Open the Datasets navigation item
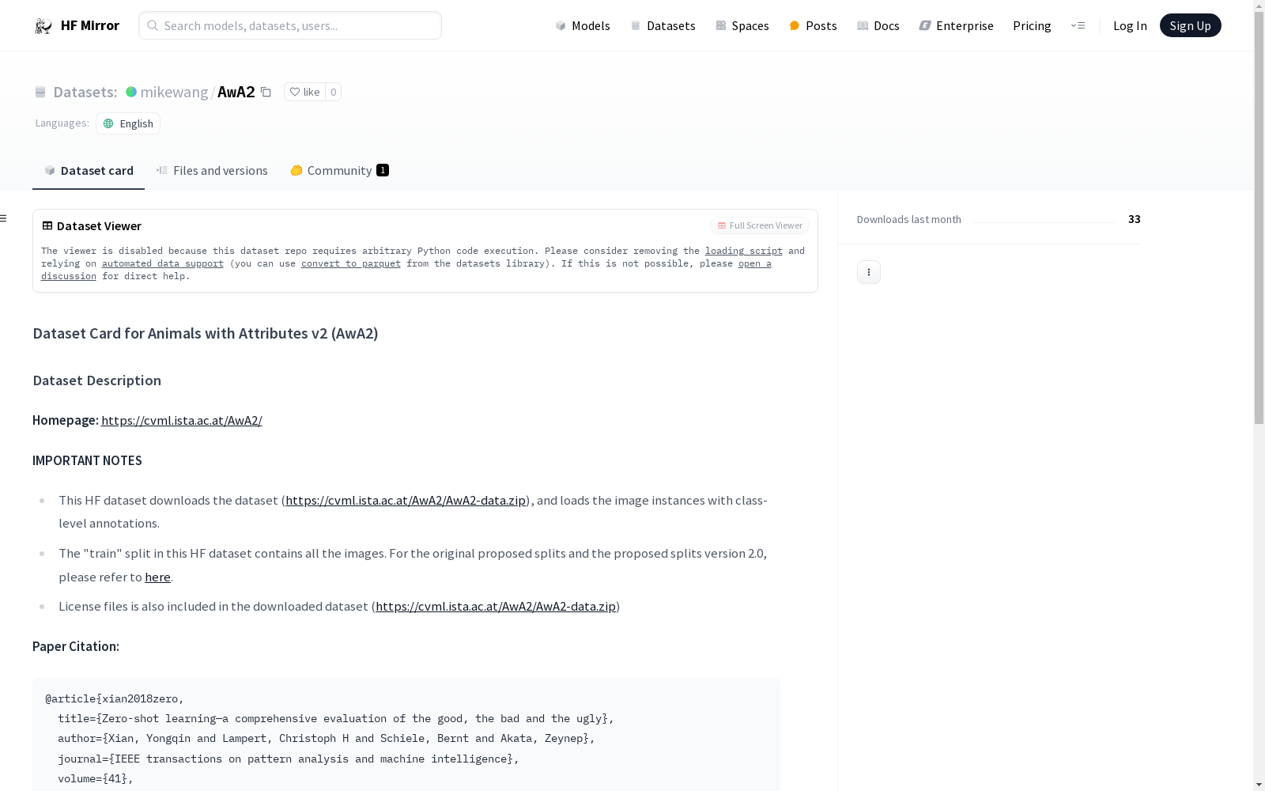Screen dimensions: 1265x791 663,25
